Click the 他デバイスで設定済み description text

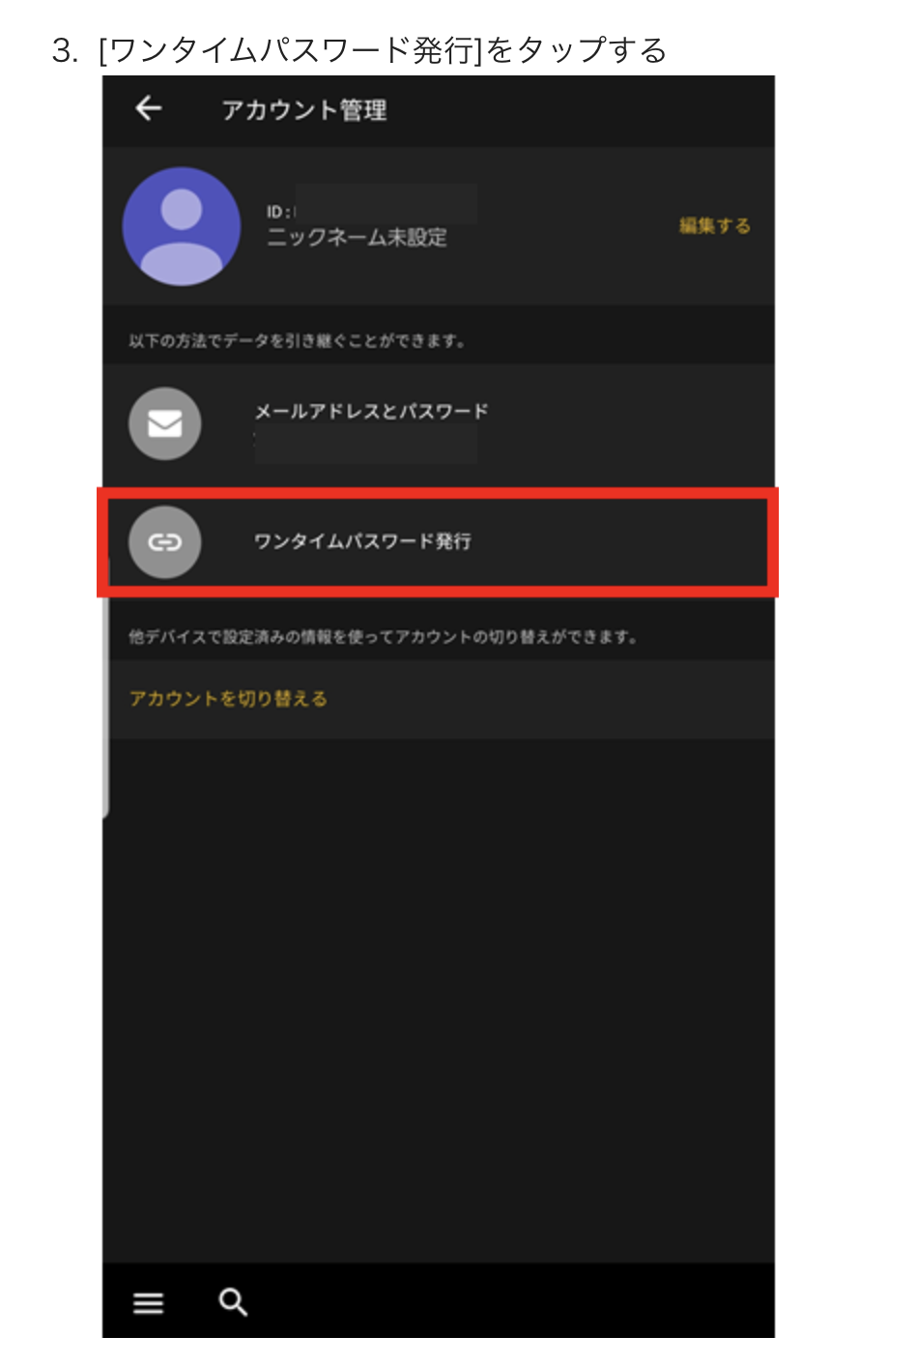pyautogui.click(x=384, y=636)
